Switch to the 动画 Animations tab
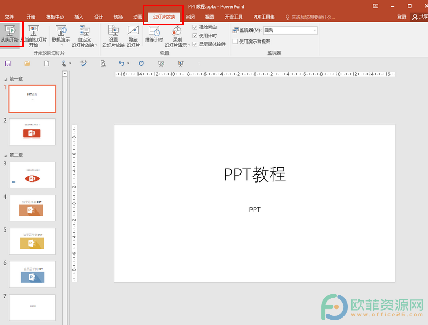The height and width of the screenshot is (325, 428). point(137,17)
